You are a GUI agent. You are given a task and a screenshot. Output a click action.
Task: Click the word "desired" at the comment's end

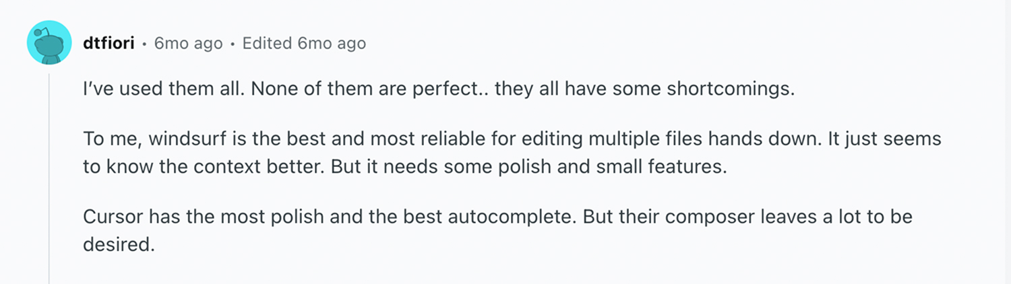point(119,244)
